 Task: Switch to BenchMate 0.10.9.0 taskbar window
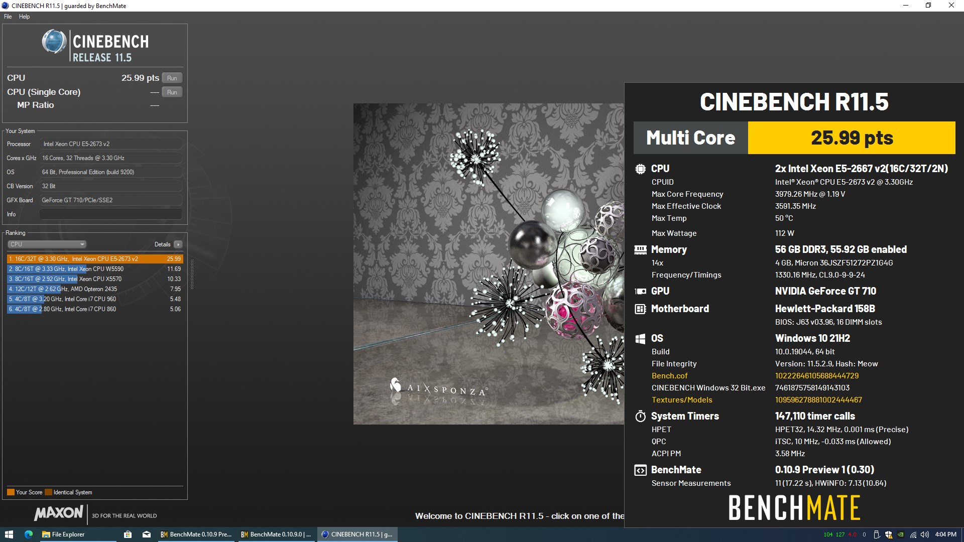click(x=276, y=534)
